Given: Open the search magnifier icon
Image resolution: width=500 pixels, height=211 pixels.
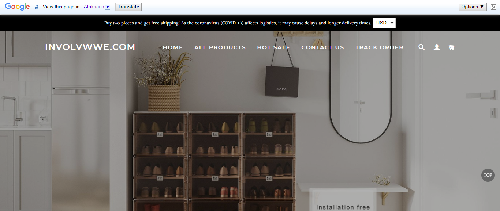Looking at the screenshot, I should [x=422, y=47].
